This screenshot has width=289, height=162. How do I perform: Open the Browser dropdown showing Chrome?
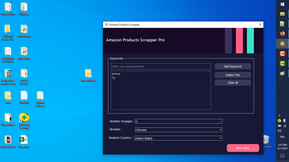pyautogui.click(x=179, y=130)
